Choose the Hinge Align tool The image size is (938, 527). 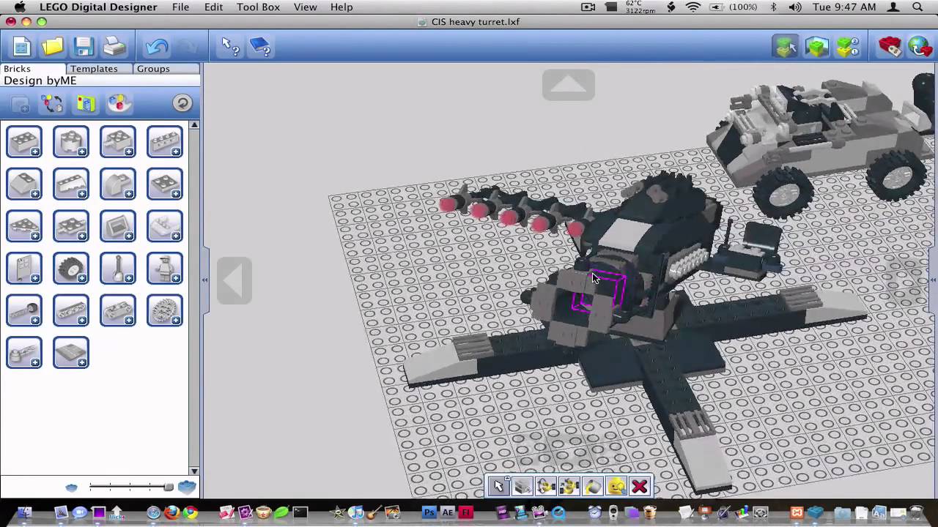[x=569, y=486]
